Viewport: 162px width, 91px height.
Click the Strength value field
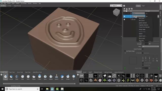[x=145, y=44]
